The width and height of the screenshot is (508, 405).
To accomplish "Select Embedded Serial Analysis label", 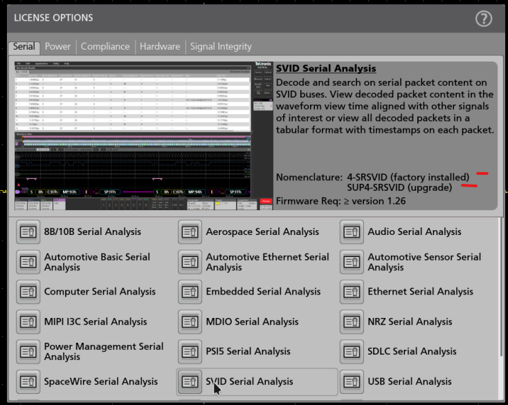I will click(x=263, y=292).
